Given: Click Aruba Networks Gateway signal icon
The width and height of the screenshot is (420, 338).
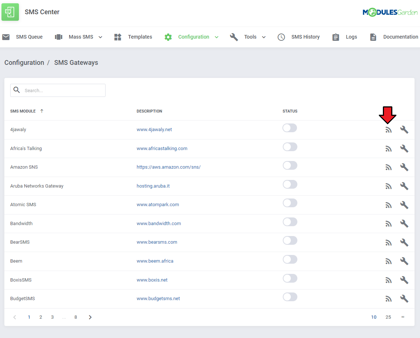Looking at the screenshot, I should click(388, 186).
